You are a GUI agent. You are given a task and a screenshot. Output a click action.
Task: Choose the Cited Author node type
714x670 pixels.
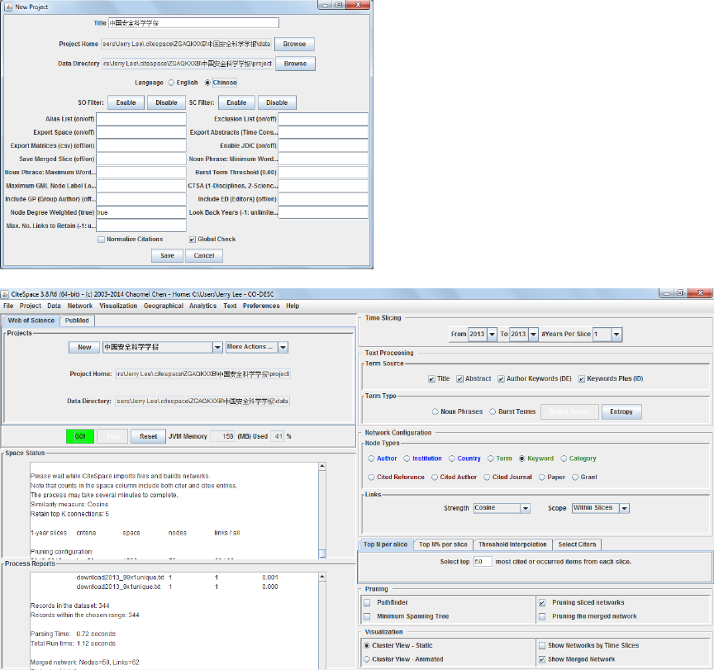[435, 477]
